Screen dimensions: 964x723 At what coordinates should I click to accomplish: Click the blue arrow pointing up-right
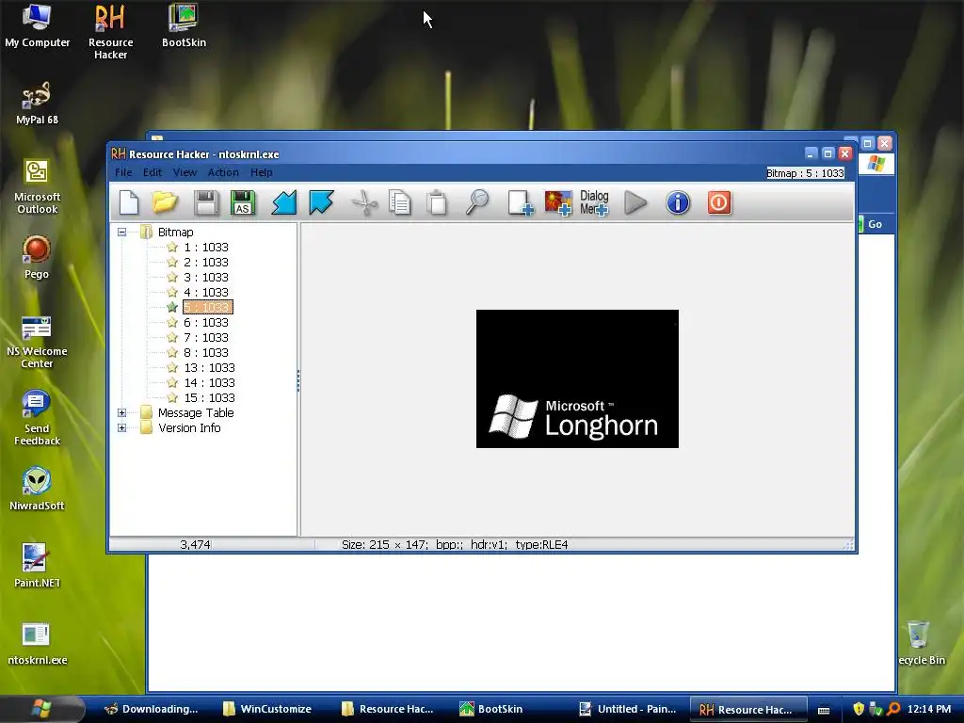(321, 203)
